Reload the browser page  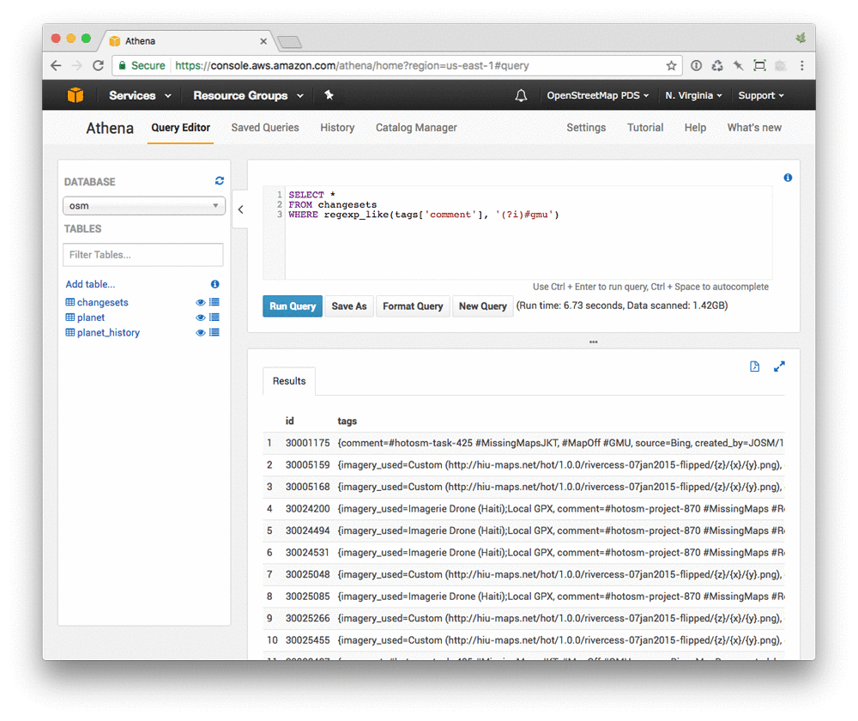98,66
